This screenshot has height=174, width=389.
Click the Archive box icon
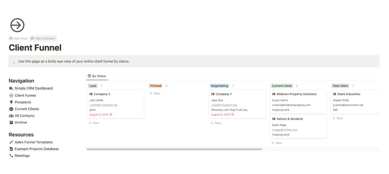point(11,122)
